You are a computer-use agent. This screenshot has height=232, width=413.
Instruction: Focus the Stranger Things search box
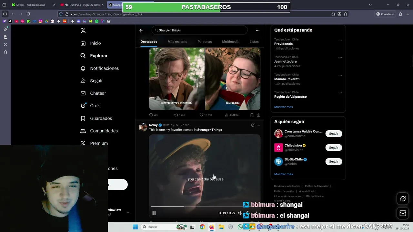pyautogui.click(x=199, y=30)
